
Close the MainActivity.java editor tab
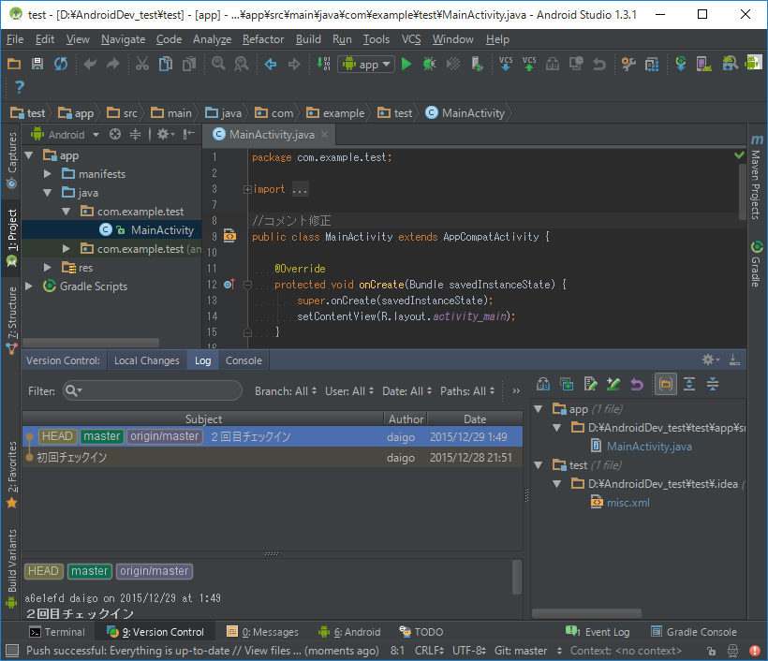(324, 134)
